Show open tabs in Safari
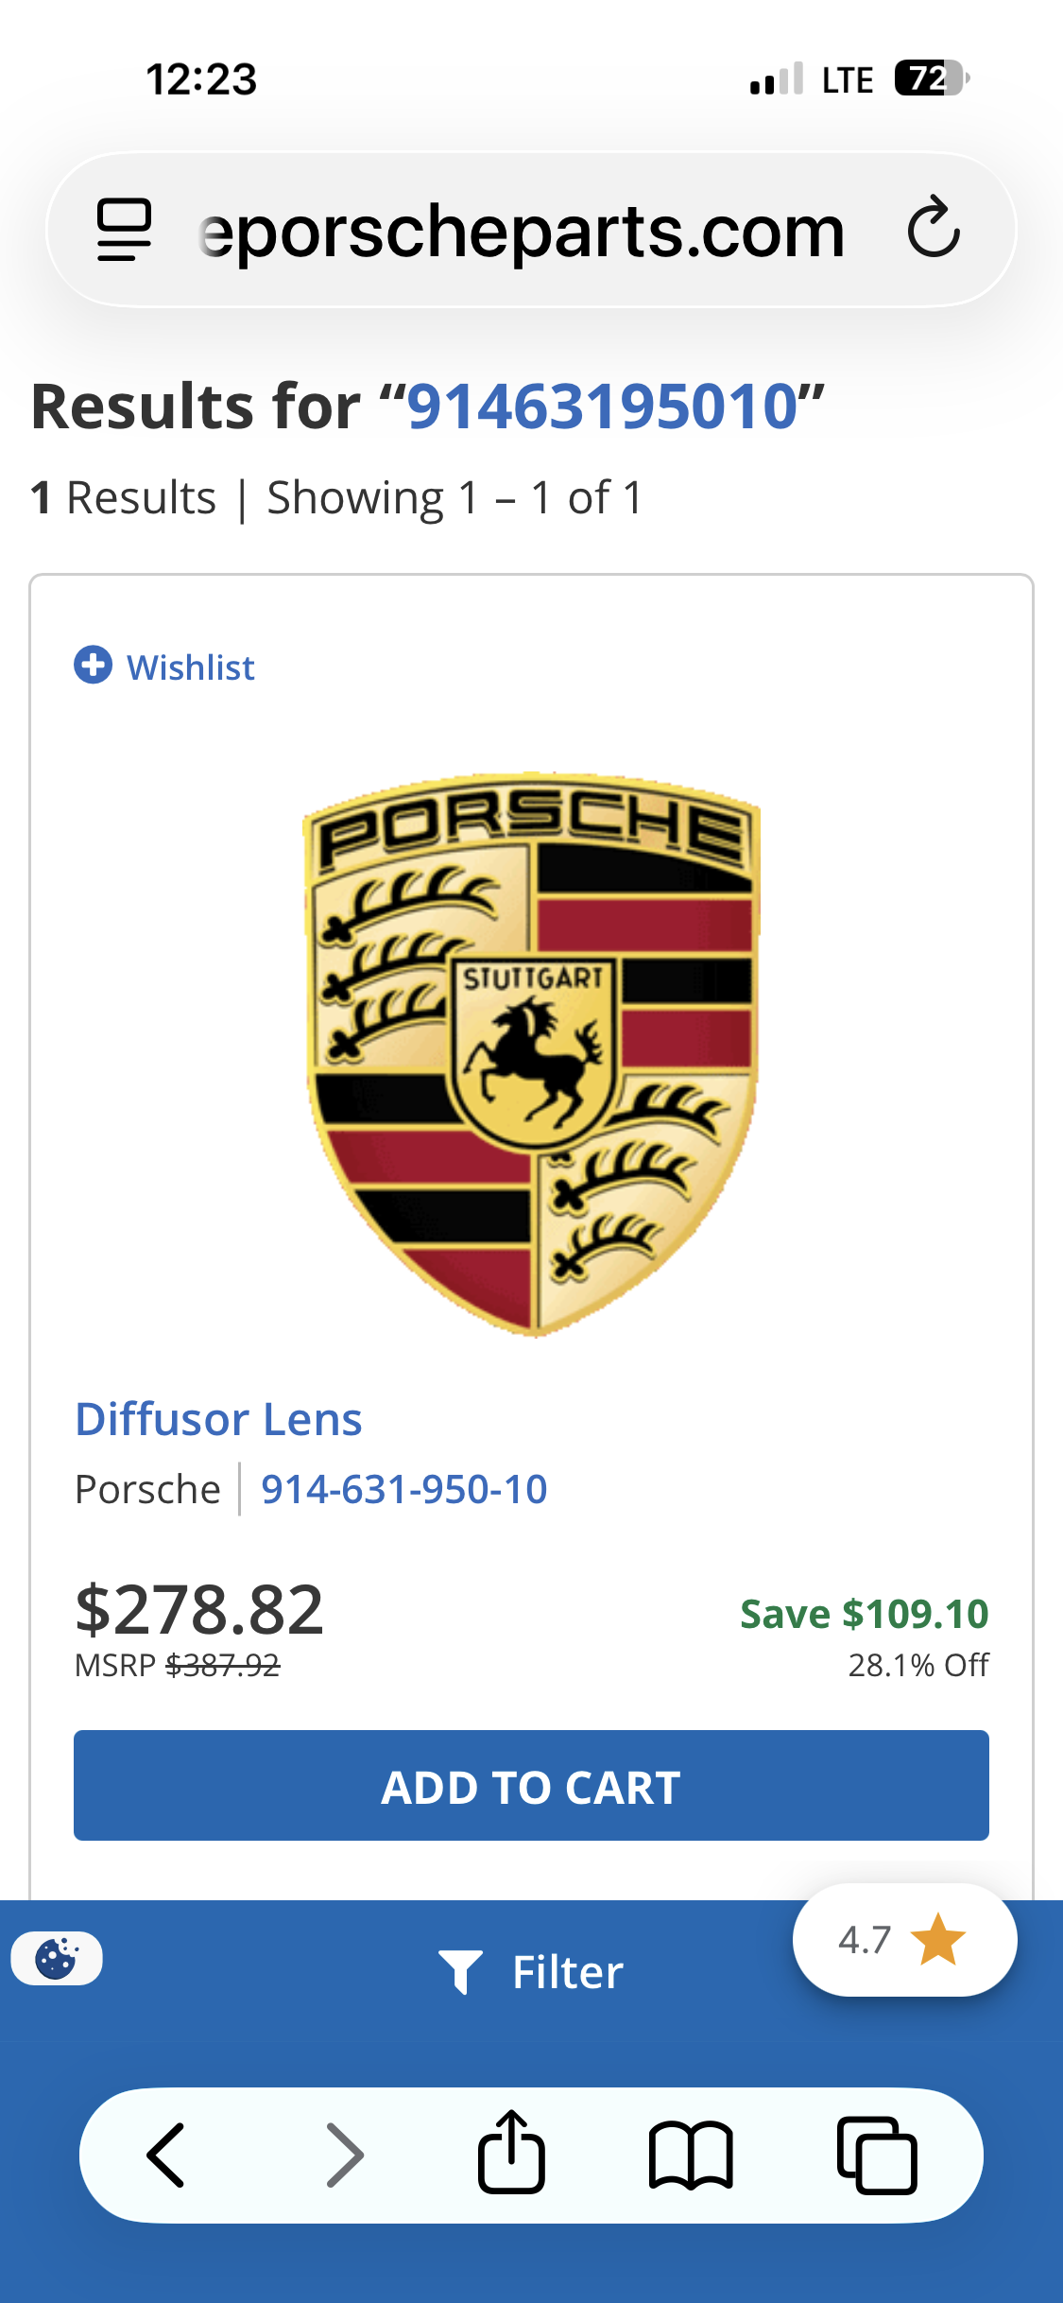The width and height of the screenshot is (1063, 2303). click(x=877, y=2156)
